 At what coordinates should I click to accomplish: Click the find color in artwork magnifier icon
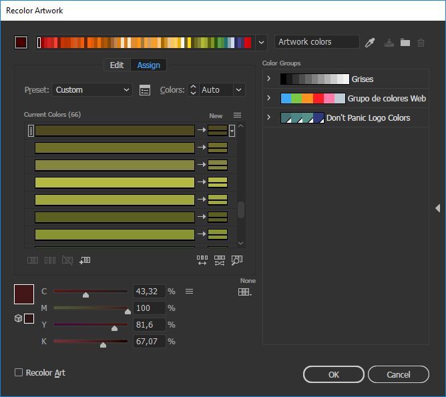pyautogui.click(x=236, y=260)
